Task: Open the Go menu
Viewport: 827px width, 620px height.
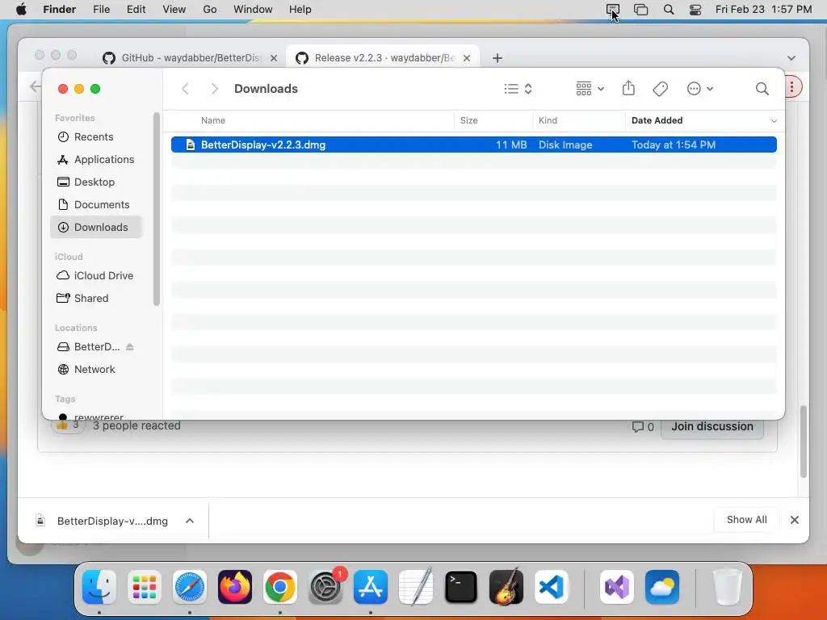Action: point(210,10)
